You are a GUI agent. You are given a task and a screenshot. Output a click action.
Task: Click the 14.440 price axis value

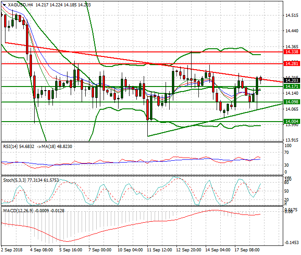coord(292,31)
